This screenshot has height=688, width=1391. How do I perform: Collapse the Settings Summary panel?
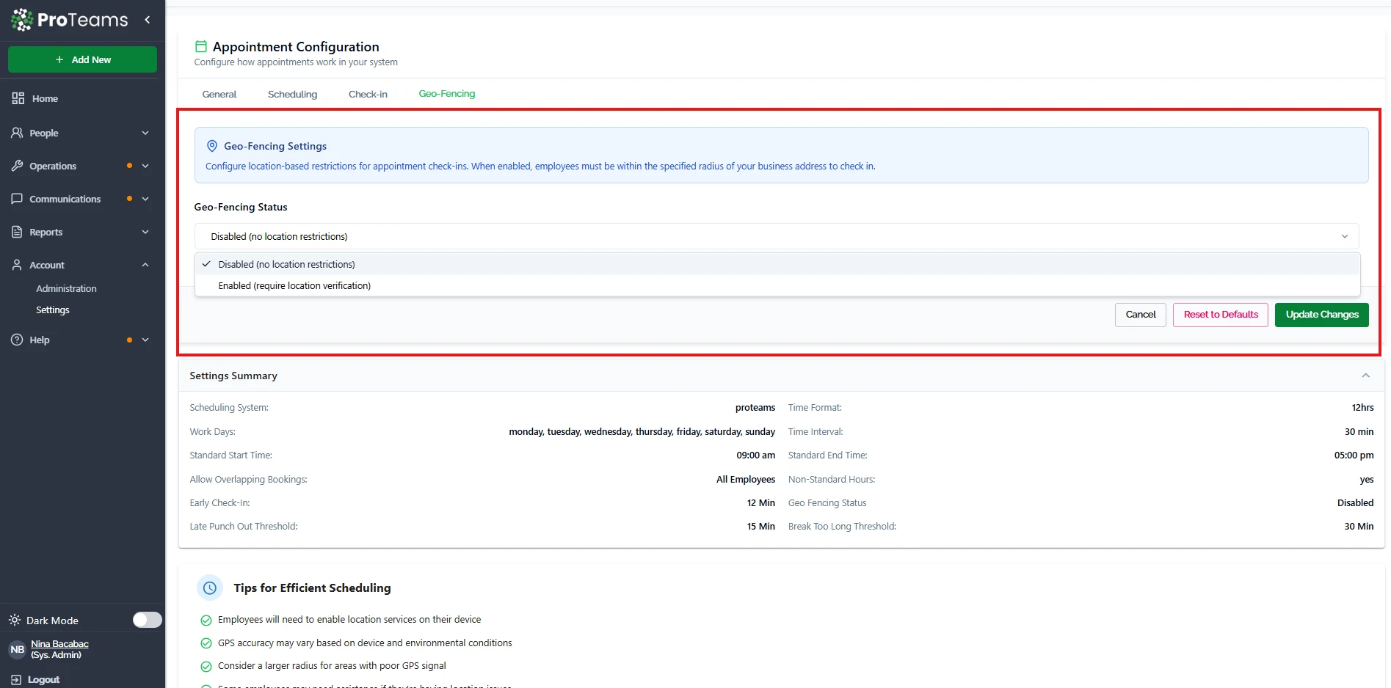[x=1365, y=376]
